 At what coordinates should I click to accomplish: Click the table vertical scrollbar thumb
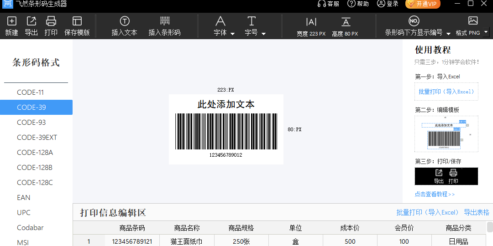(x=490, y=226)
